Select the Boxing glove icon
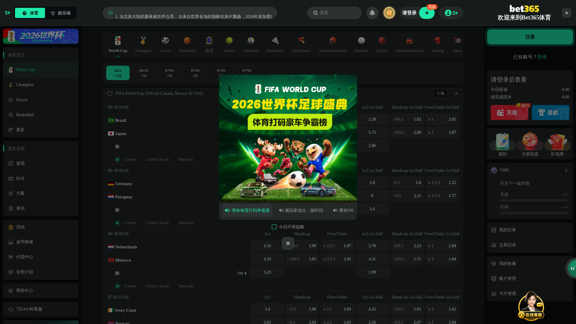 (x=438, y=40)
